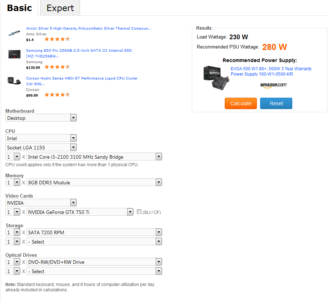Open the video card count dropdown
The height and width of the screenshot is (302, 328).
(x=13, y=212)
